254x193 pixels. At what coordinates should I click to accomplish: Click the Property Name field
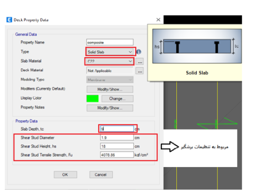[110, 42]
